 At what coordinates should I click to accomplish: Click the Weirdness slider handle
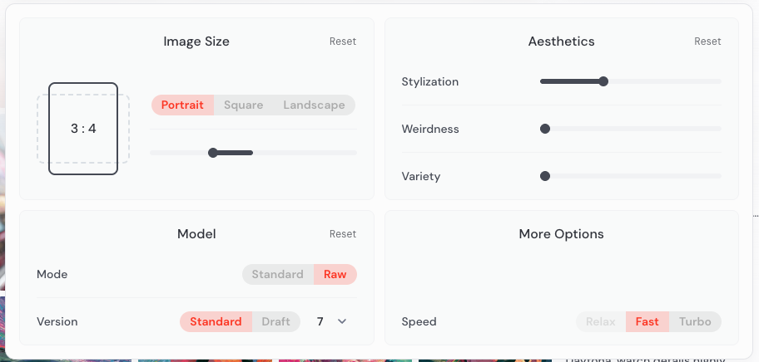click(x=545, y=129)
